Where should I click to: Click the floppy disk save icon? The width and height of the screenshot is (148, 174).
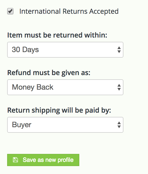(x=15, y=160)
